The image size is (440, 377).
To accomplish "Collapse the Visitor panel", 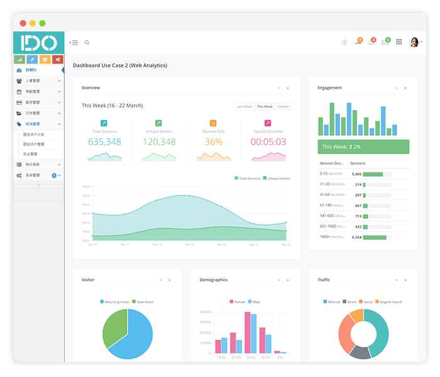I will (161, 280).
